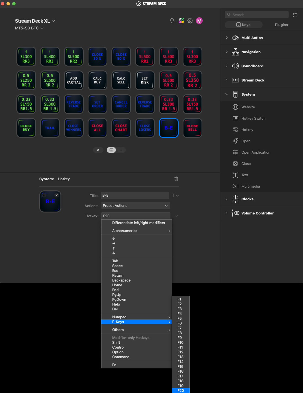Select the Open rocket action icon
The image size is (303, 393).
[235, 141]
